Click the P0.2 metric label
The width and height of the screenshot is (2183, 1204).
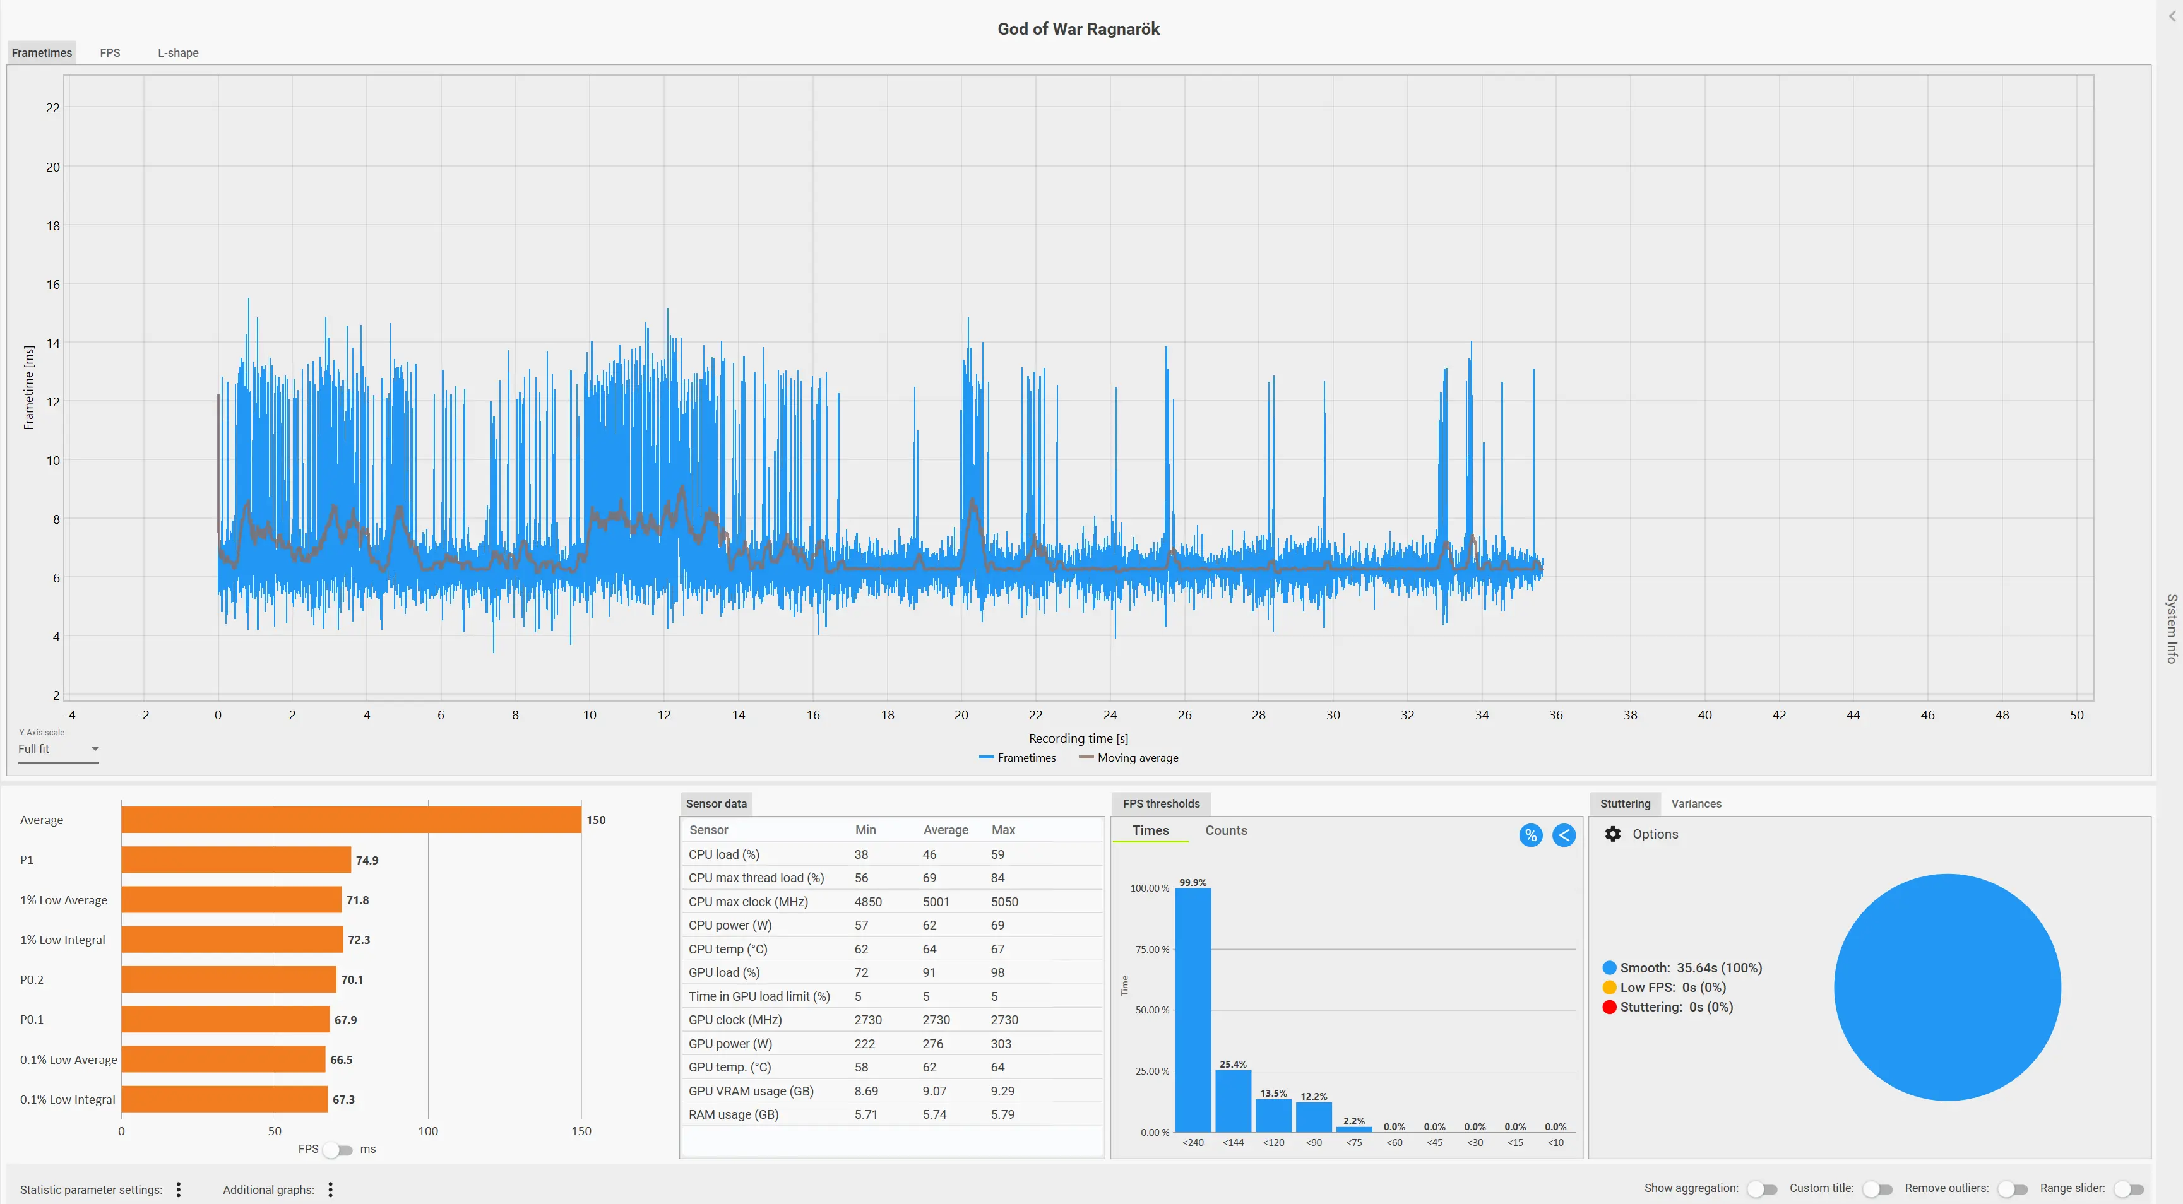tap(32, 979)
